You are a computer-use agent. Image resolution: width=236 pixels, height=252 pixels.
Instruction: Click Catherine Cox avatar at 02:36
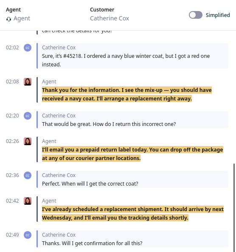pos(28,175)
